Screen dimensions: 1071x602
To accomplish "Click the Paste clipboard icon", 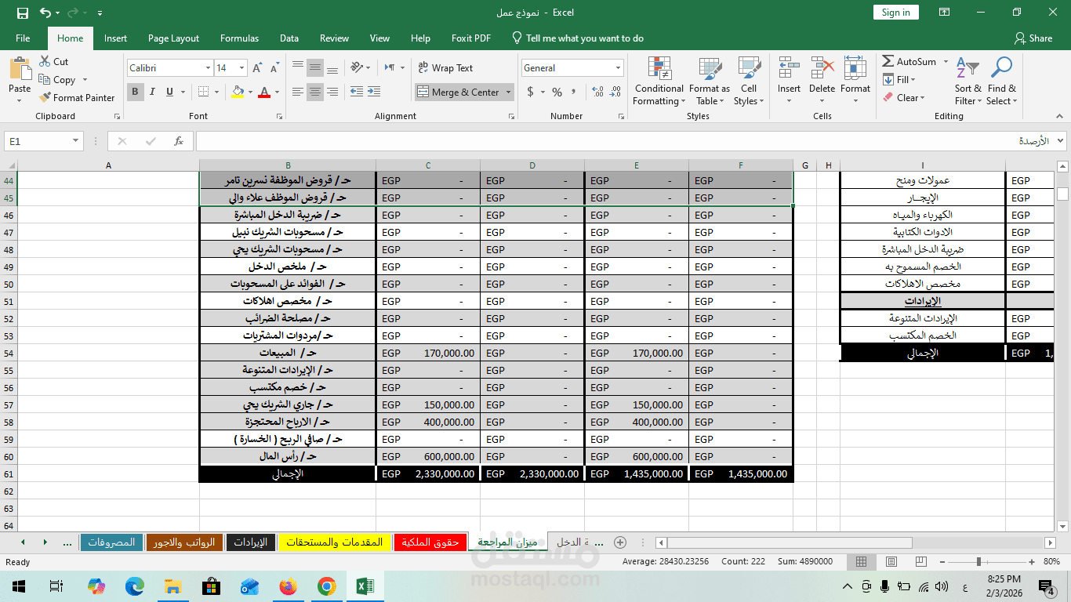I will (20, 69).
